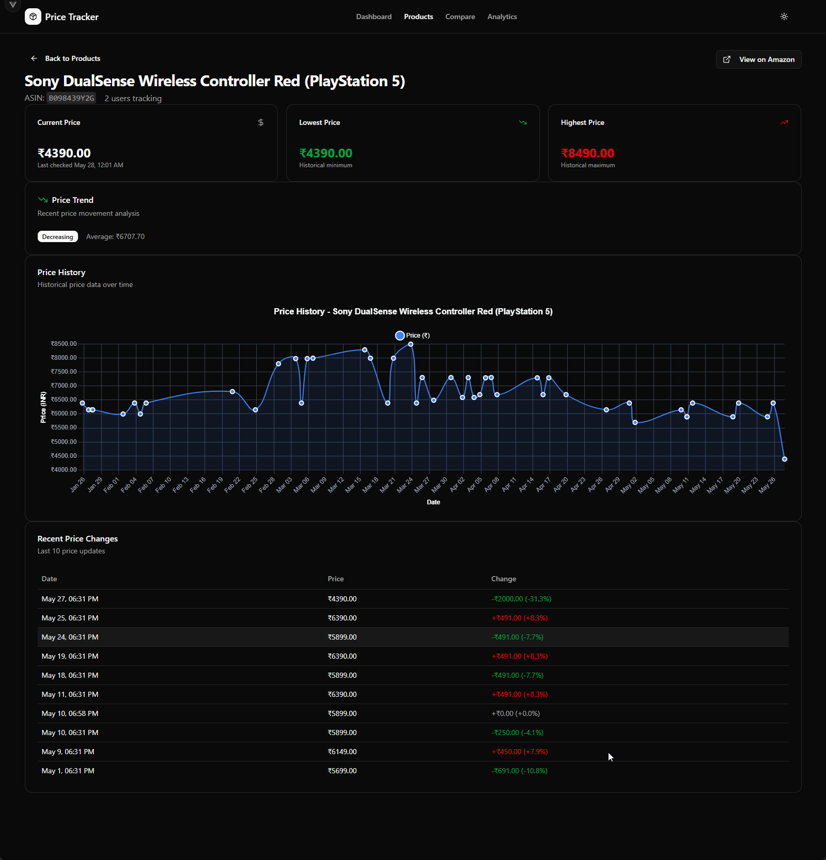Click the ₹4000.00 y-axis label
The width and height of the screenshot is (826, 860).
(x=64, y=470)
